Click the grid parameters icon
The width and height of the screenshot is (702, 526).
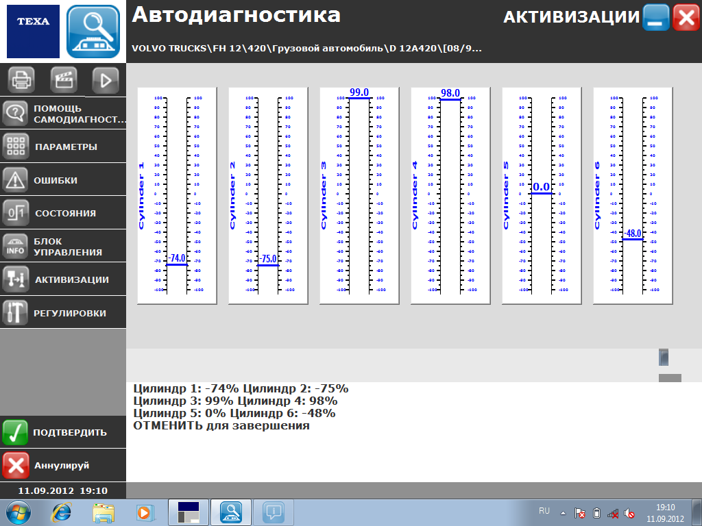[x=16, y=147]
